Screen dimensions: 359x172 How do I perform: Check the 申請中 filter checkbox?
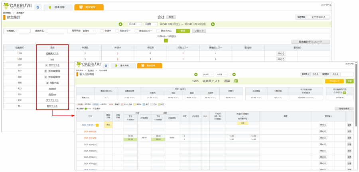tap(102, 31)
